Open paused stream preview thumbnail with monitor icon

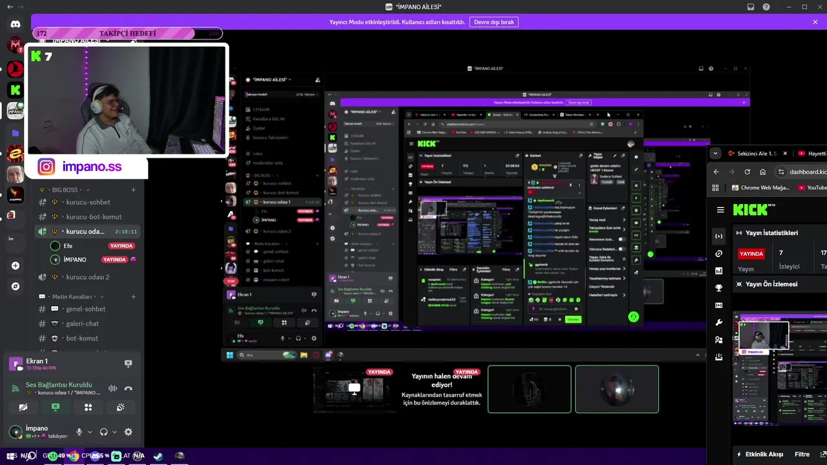click(x=354, y=389)
